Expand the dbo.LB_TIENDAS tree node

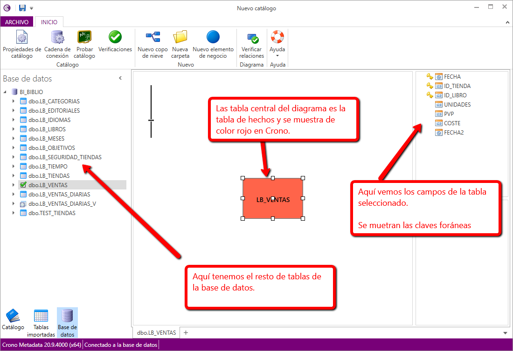[13, 176]
